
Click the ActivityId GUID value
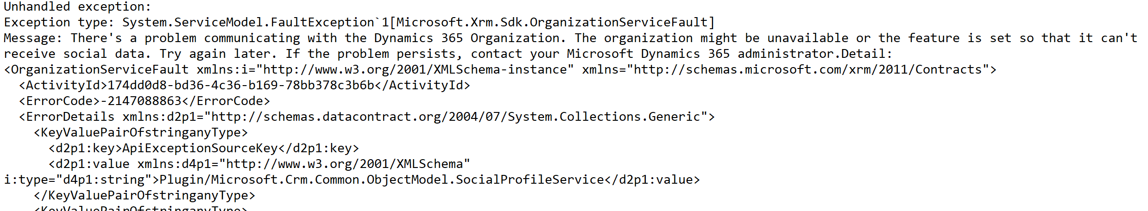click(240, 85)
